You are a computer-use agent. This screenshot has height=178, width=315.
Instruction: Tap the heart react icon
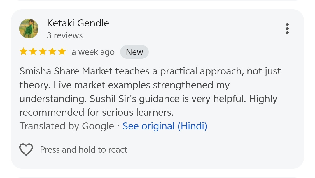[26, 150]
